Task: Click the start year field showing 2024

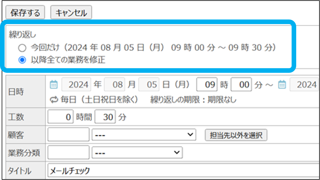Action: coord(76,85)
